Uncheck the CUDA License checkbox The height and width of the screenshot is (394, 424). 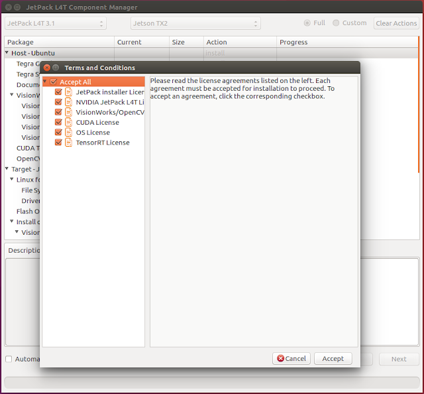tap(58, 122)
